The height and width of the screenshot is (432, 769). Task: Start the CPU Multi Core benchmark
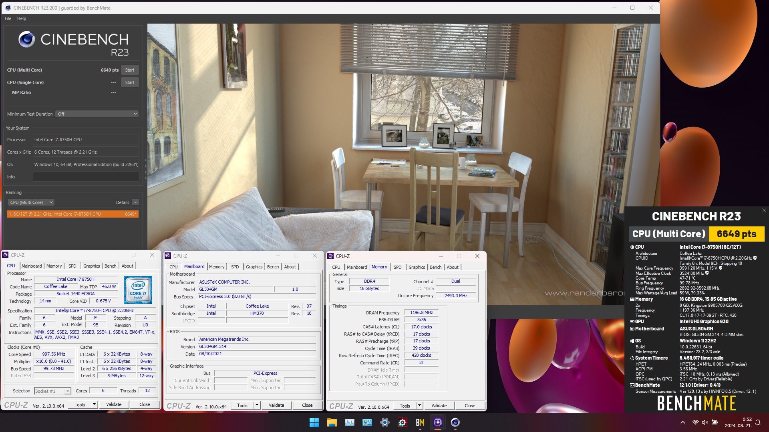tap(129, 70)
